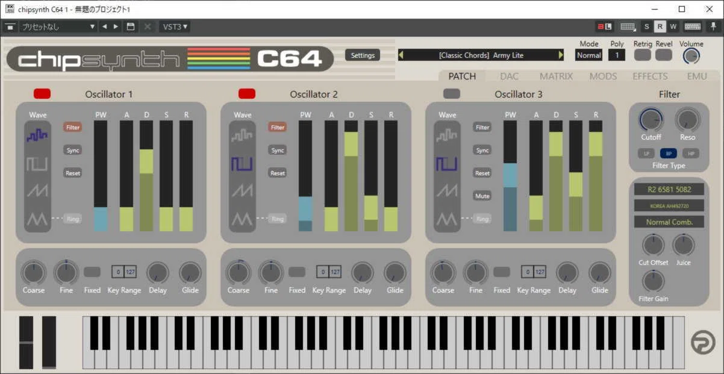Click the filter Cutoff knob

click(651, 120)
